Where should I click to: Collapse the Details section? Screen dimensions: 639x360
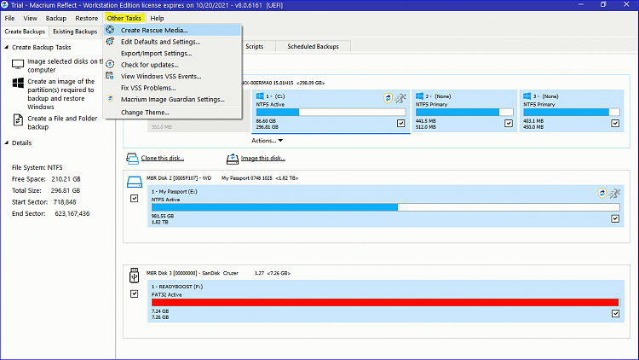(x=7, y=142)
